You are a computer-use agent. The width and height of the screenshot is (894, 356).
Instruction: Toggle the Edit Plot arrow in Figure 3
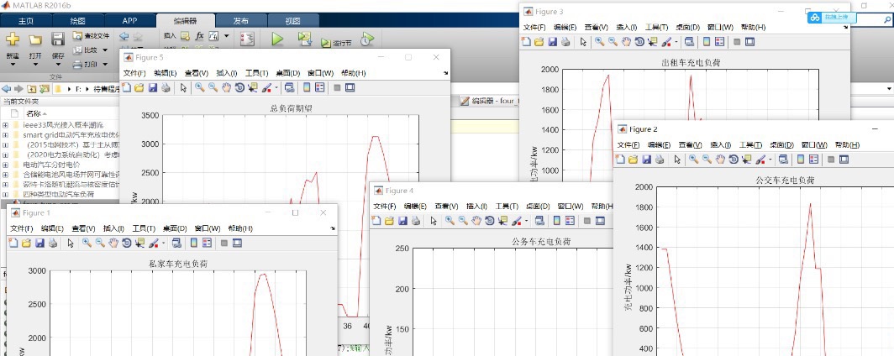(x=583, y=42)
